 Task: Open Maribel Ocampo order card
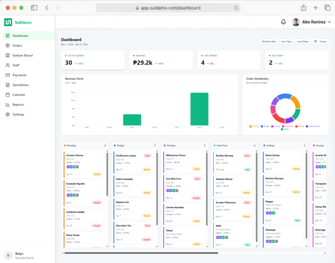pos(283,185)
